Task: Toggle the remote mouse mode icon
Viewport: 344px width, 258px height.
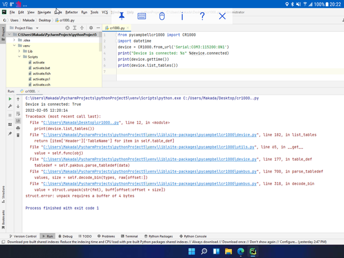Action: (162, 16)
